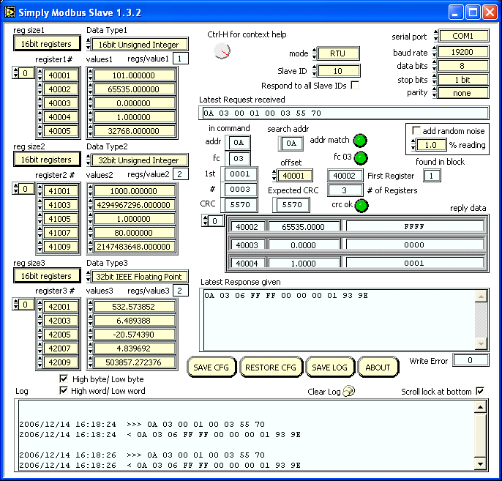The image size is (502, 481).
Task: Click the RESTORE CFG button
Action: (271, 367)
